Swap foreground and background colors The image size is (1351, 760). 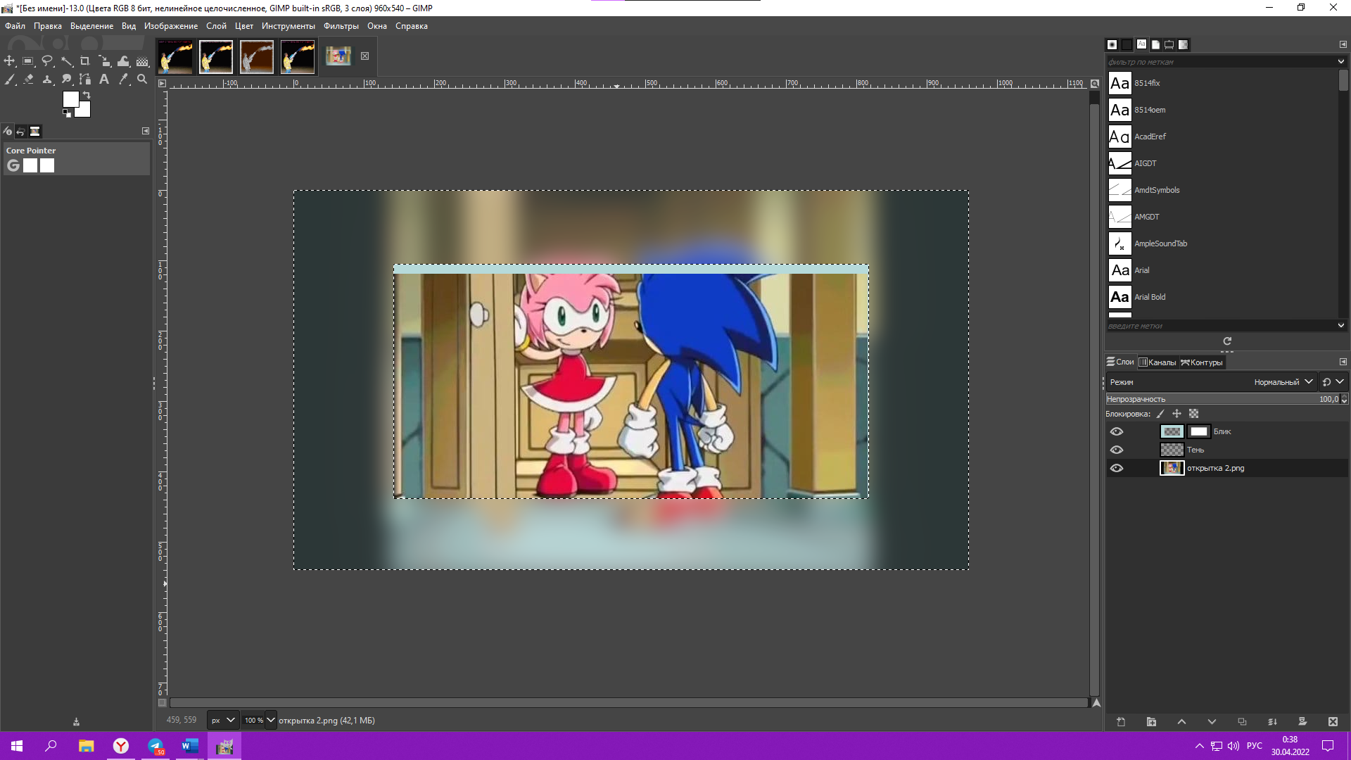[87, 95]
